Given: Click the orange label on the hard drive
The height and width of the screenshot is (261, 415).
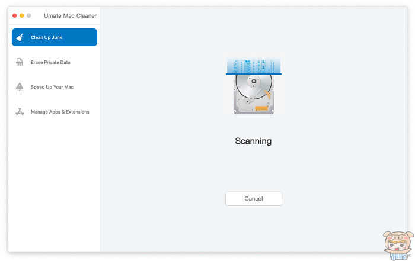Looking at the screenshot, I should click(262, 108).
